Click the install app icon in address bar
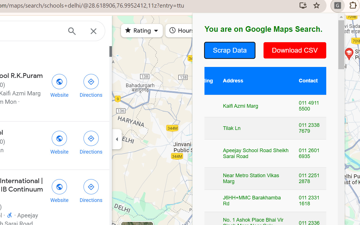This screenshot has width=360, height=225. [303, 5]
